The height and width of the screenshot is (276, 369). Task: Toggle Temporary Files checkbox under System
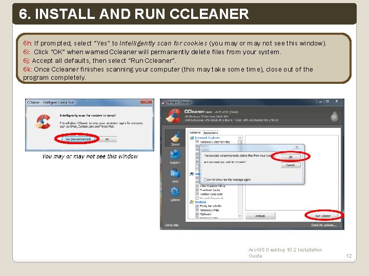tap(197, 210)
